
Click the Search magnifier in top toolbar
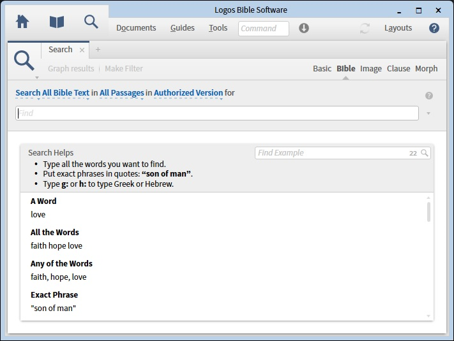(x=91, y=22)
